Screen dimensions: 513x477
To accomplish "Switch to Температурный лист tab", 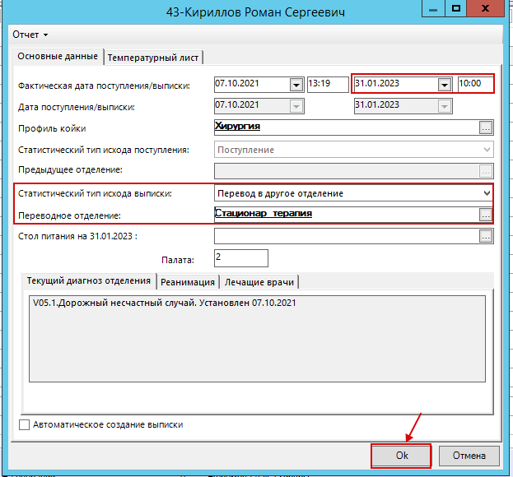I will pos(154,57).
